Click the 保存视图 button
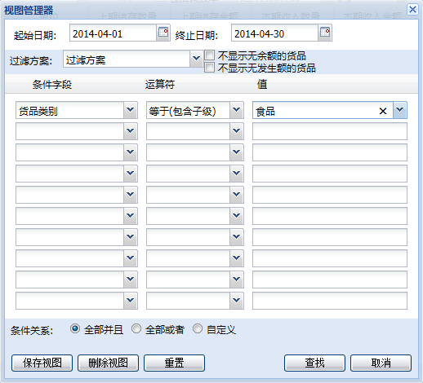423x383 pixels. click(42, 363)
